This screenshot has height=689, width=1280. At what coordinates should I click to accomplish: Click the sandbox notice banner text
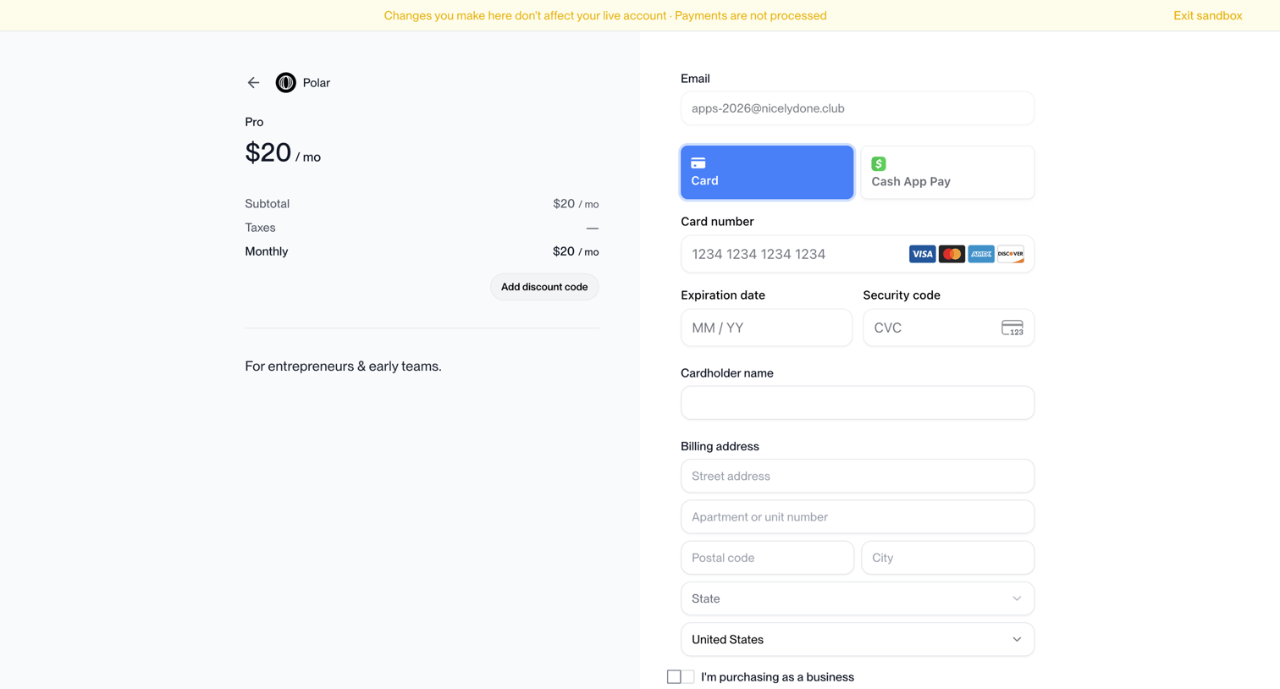click(x=605, y=15)
